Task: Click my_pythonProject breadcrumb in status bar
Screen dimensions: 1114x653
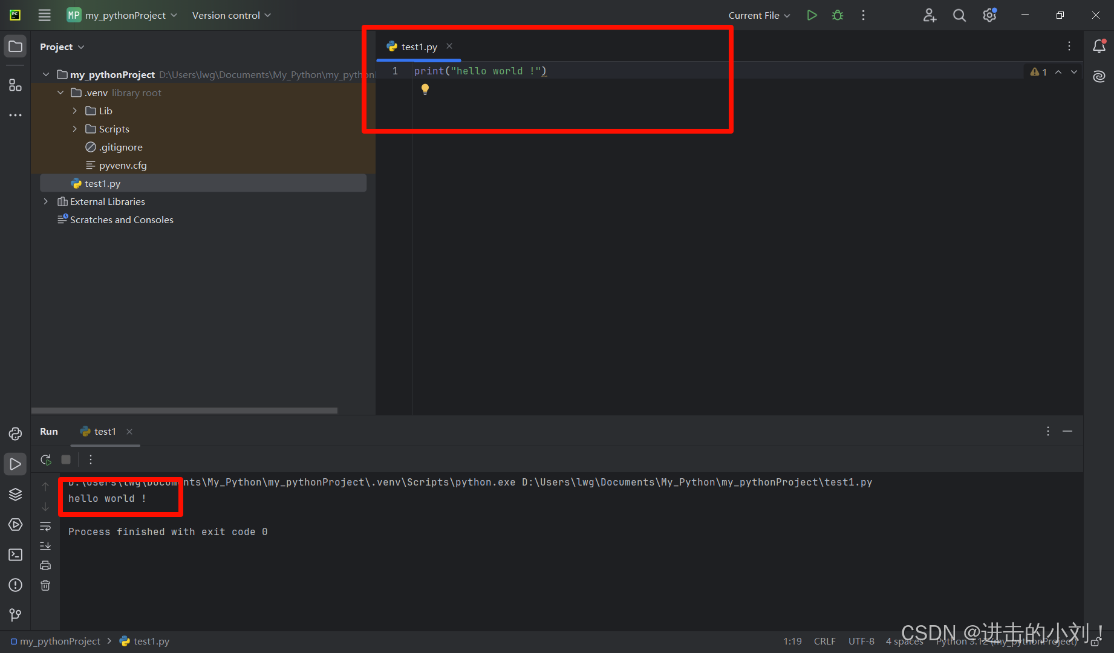Action: (56, 641)
